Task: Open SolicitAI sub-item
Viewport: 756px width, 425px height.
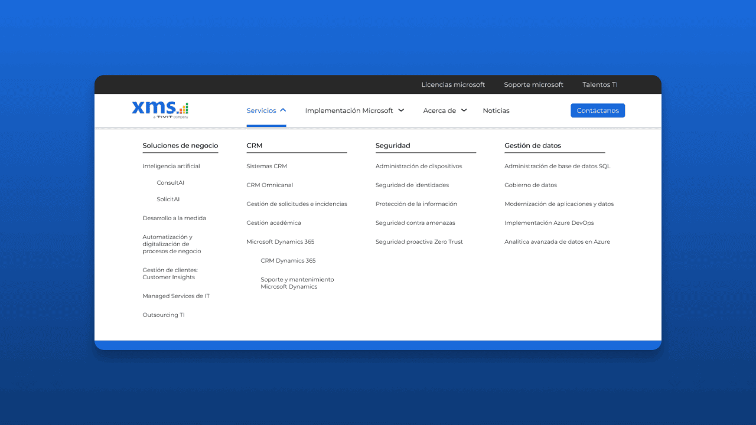Action: [168, 199]
